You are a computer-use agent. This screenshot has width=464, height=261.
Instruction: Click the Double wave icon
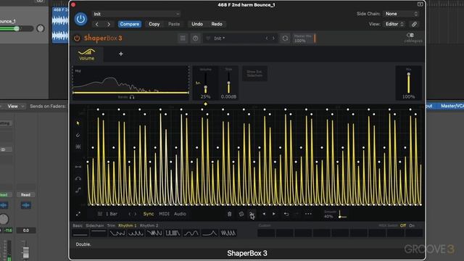point(252,214)
